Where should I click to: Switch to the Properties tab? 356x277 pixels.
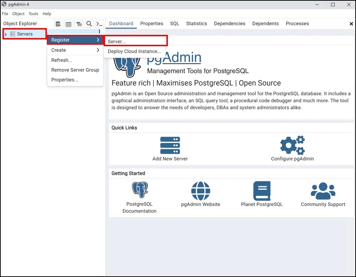tap(152, 24)
